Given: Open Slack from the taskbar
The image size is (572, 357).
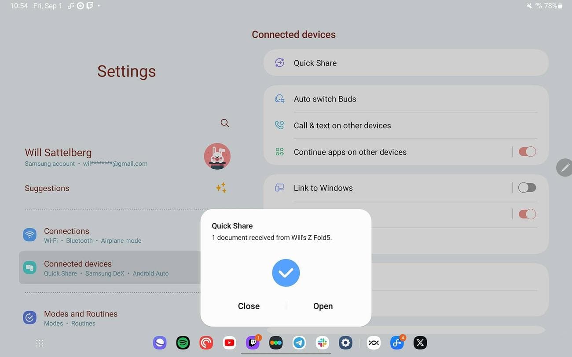Looking at the screenshot, I should pyautogui.click(x=323, y=342).
